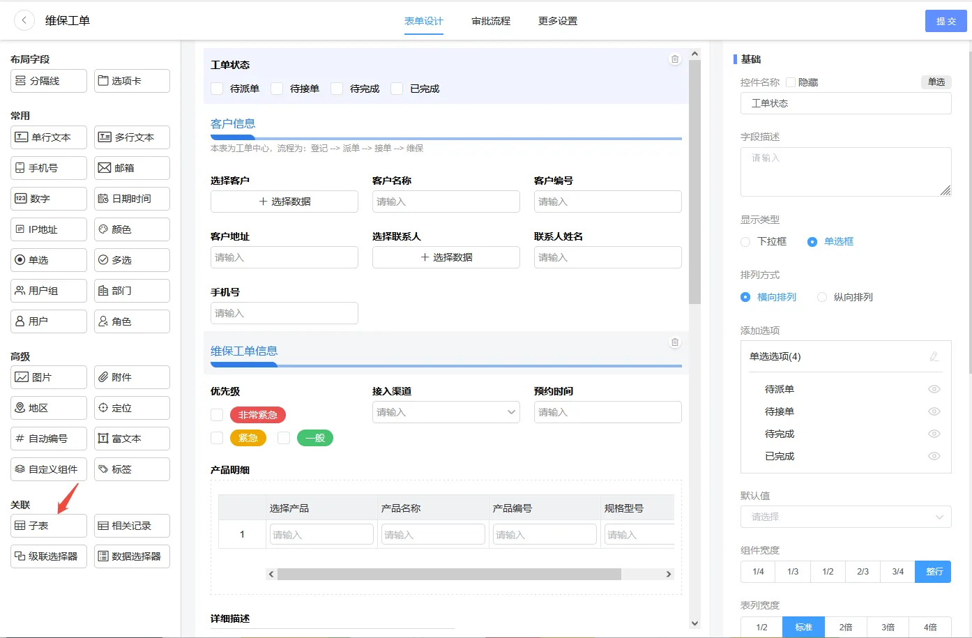
Task: Select the 富文本 component
Action: [x=132, y=438]
